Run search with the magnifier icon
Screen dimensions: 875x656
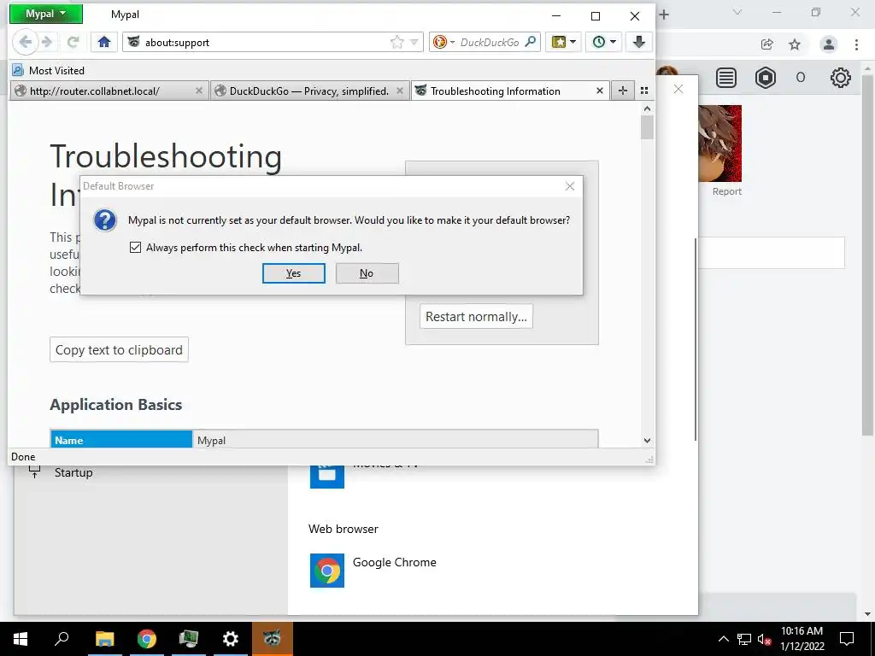[x=531, y=42]
